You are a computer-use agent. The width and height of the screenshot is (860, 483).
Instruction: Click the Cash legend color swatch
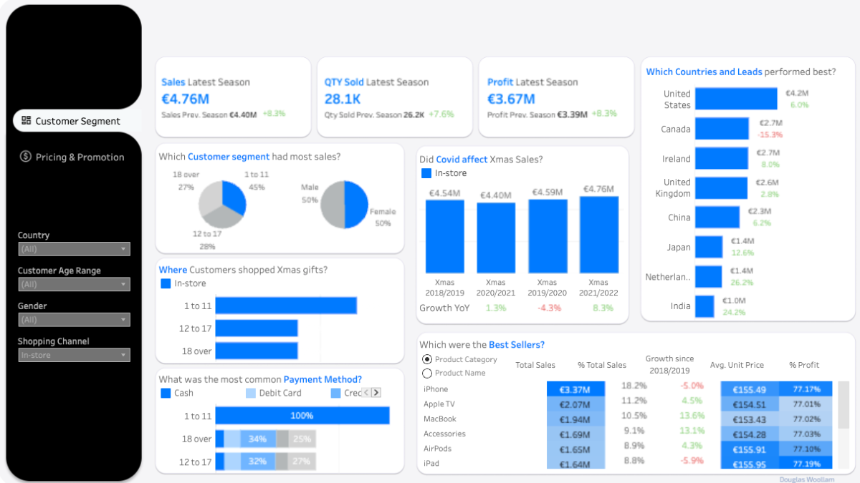coord(166,393)
